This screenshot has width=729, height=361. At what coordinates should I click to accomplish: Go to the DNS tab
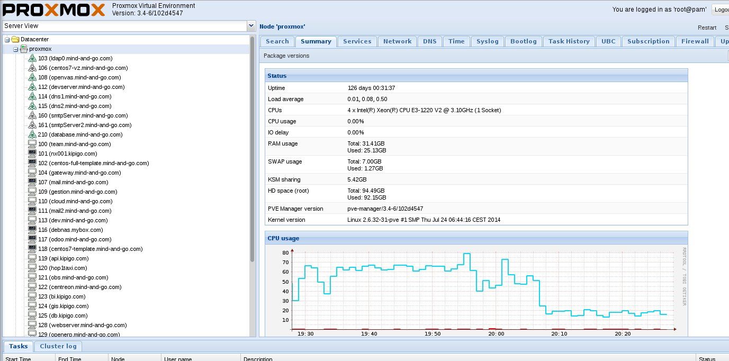(430, 41)
